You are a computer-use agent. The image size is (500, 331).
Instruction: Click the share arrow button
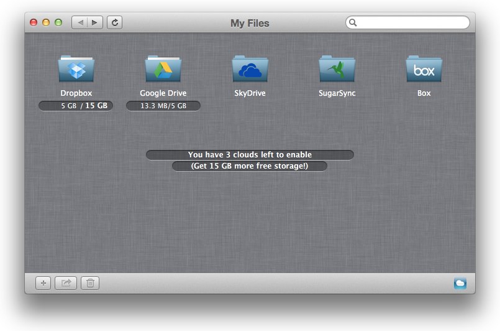66,283
